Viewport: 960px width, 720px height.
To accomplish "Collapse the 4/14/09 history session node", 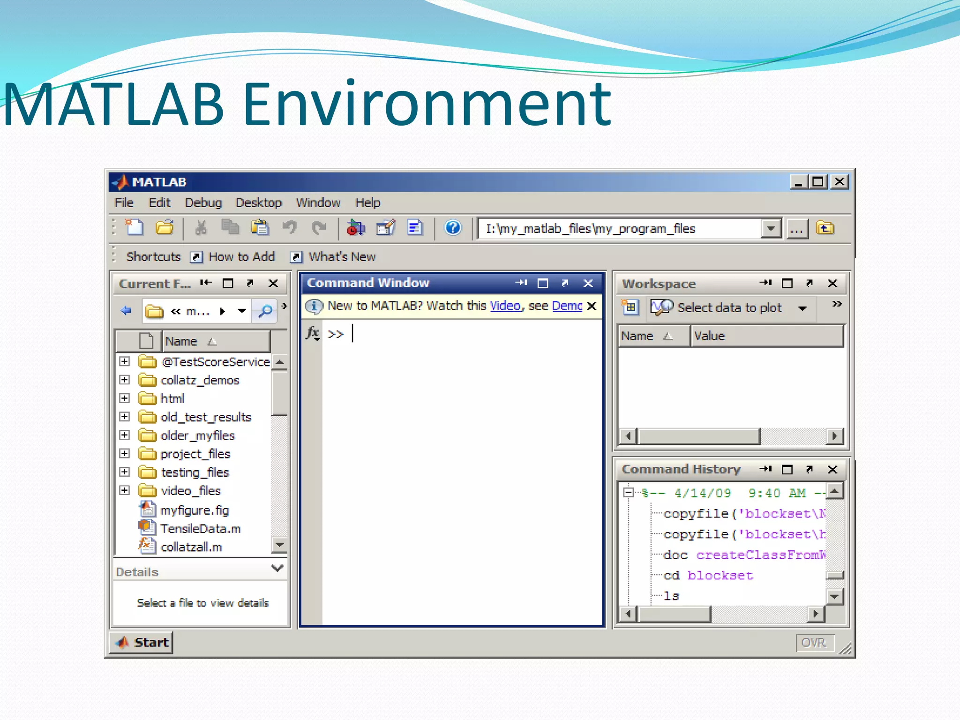I will tap(629, 492).
